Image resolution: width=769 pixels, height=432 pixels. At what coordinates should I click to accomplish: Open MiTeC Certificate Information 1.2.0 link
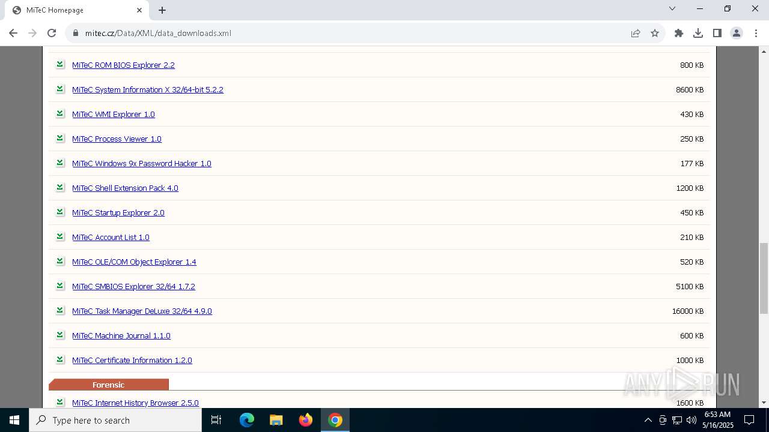132,360
